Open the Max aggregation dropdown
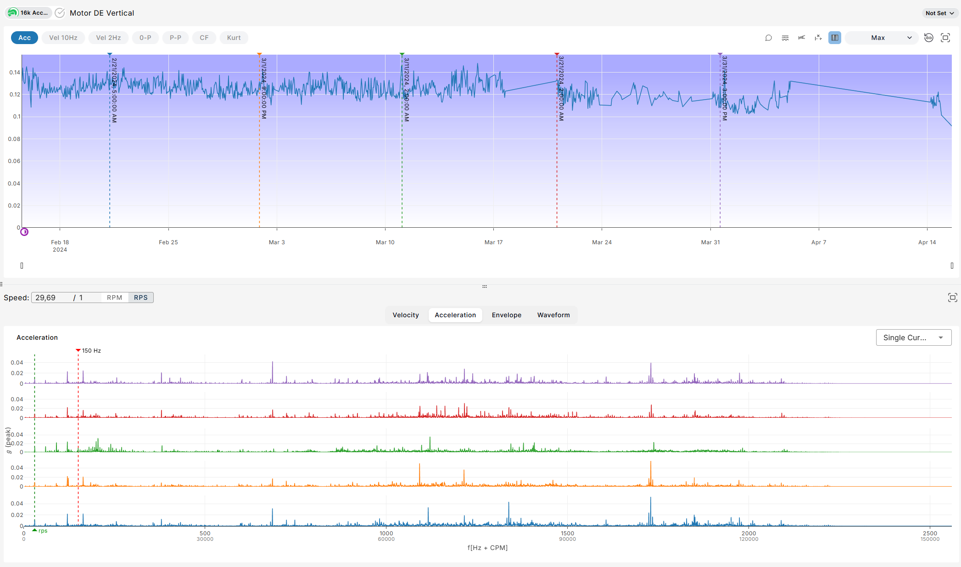961x567 pixels. click(x=881, y=38)
